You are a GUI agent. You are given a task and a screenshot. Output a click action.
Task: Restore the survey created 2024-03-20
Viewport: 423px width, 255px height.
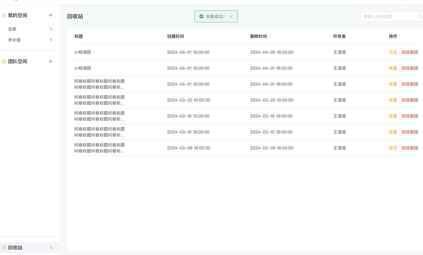point(393,100)
